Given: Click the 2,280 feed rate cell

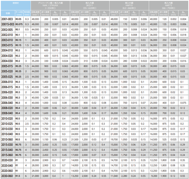Looking at the screenshot, I should point(124,176).
